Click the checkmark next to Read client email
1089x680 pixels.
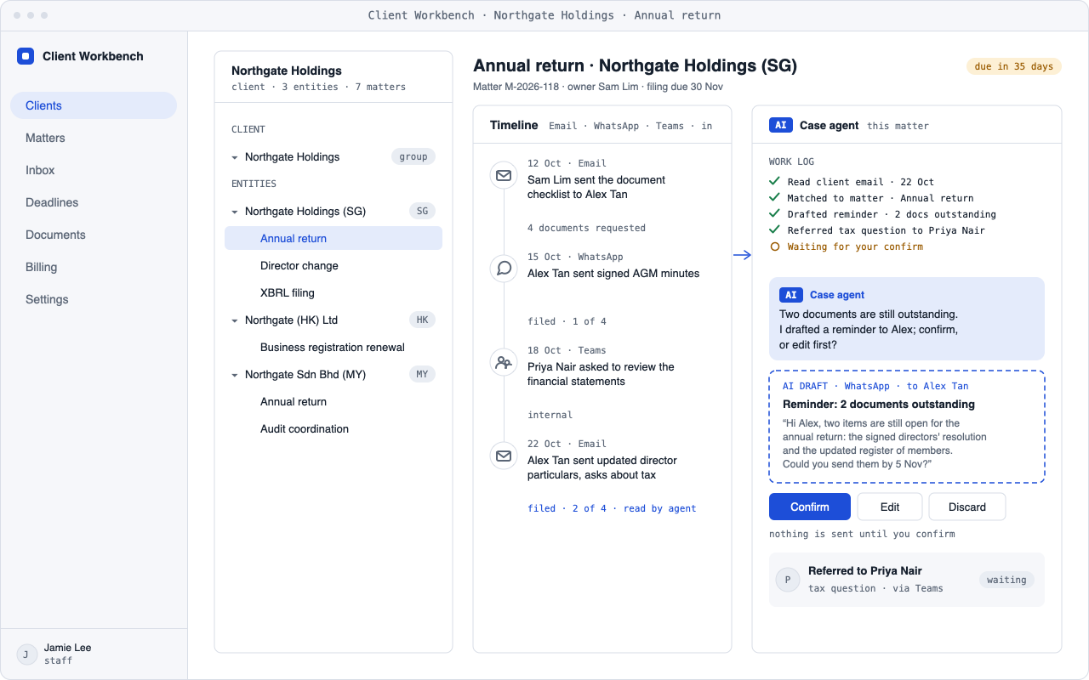point(774,181)
